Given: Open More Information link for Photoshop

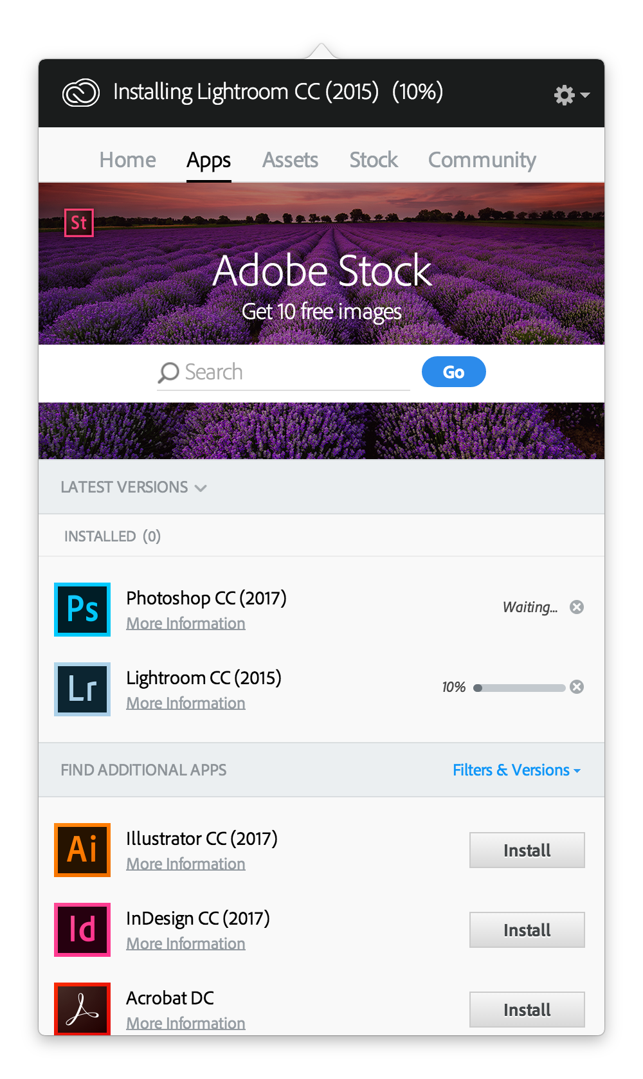Looking at the screenshot, I should (x=186, y=624).
